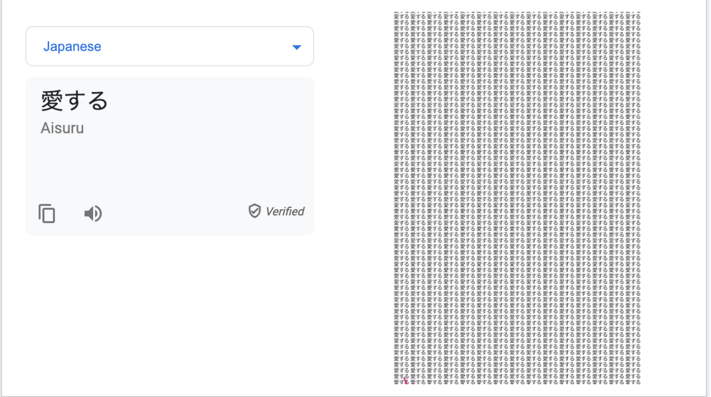Viewport: 711px width, 397px height.
Task: Click the center of the repeated 愛する grid
Action: coord(517,197)
